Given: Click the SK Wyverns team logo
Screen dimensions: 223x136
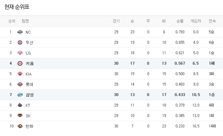Looking at the screenshot, I should [x=20, y=116].
